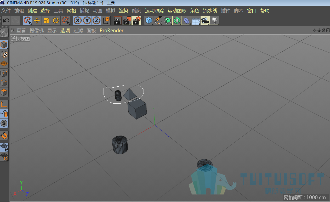The image size is (330, 202).
Task: Open the viewport 选项 menu
Action: click(x=65, y=31)
